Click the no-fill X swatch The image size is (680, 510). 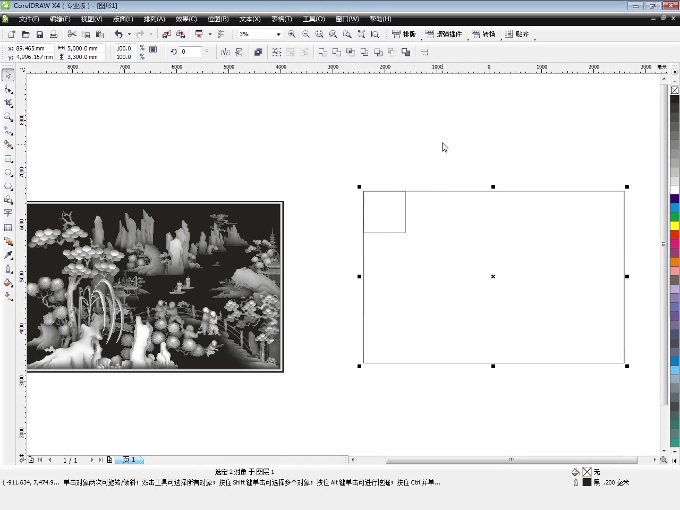pyautogui.click(x=675, y=90)
